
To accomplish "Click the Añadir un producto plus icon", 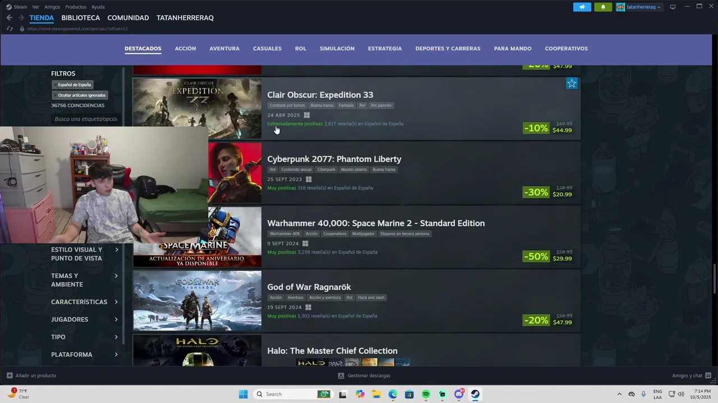I will click(x=10, y=376).
